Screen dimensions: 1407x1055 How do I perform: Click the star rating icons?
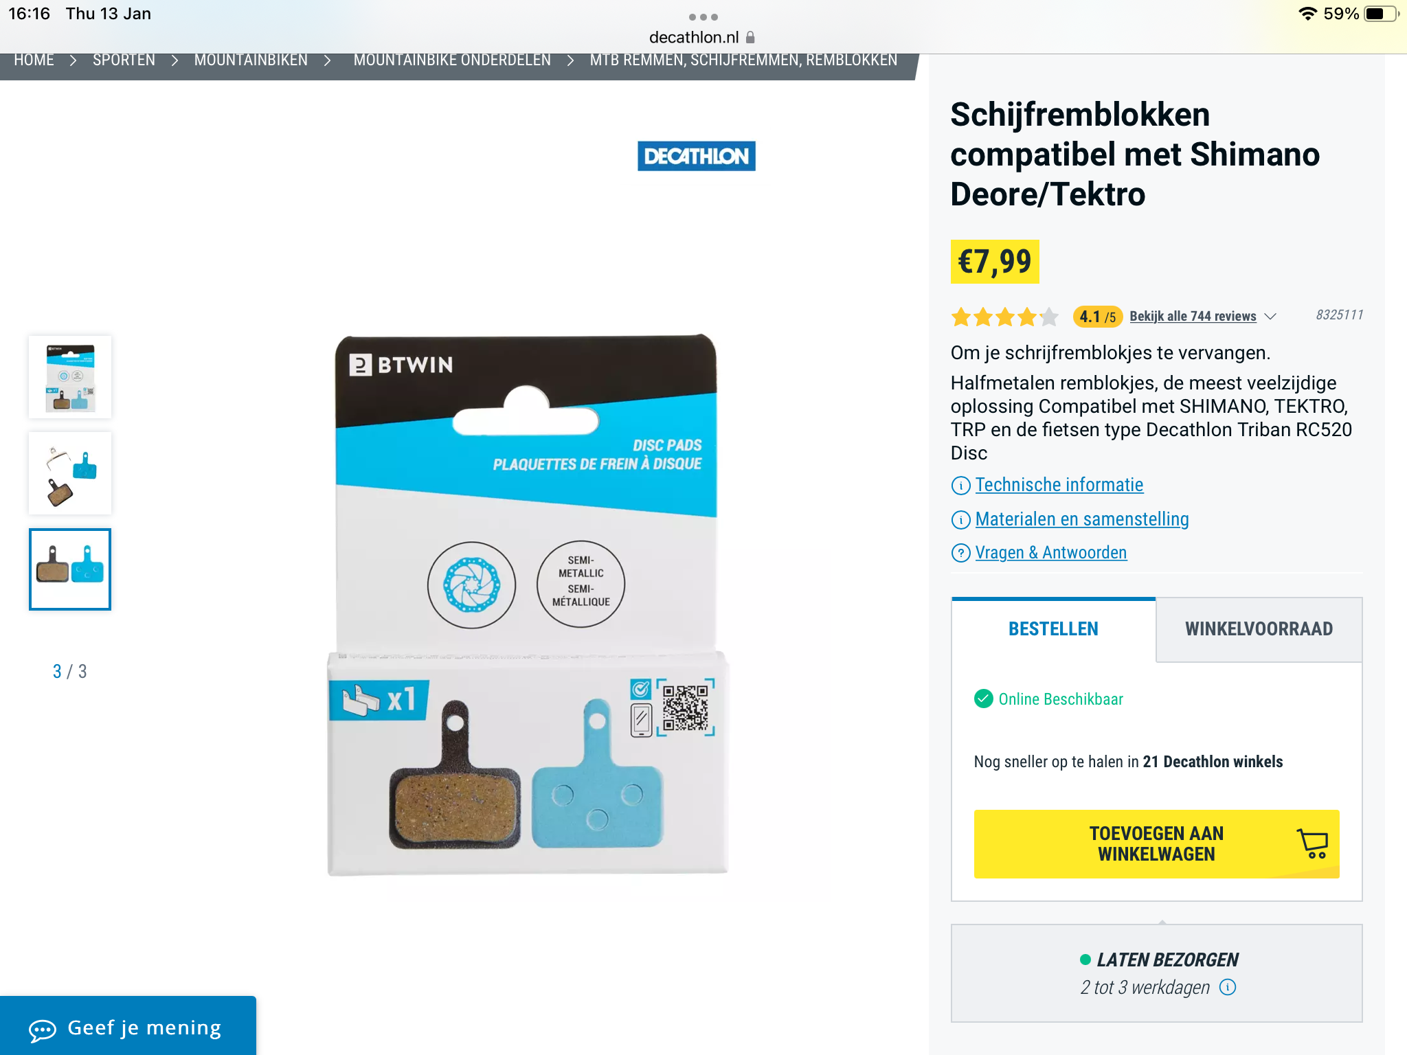click(x=1004, y=317)
